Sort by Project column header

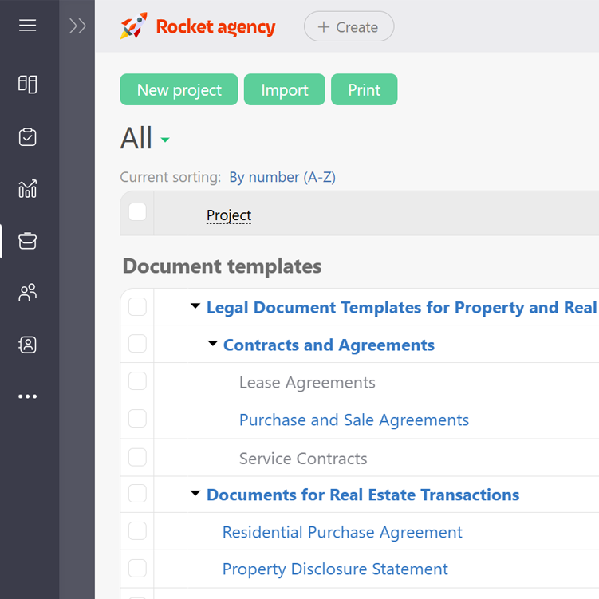[x=229, y=215]
